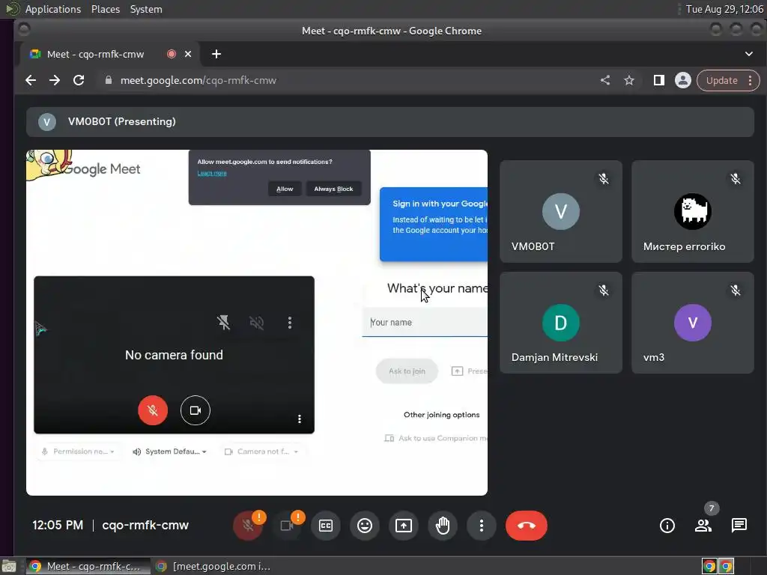Reload the Meet page
The image size is (767, 575).
coord(79,80)
